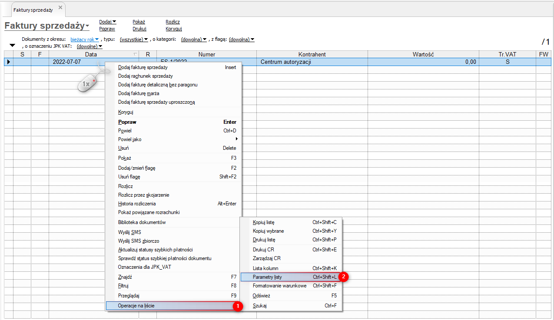Sort by the Data column header
The width and height of the screenshot is (554, 320).
tap(94, 54)
